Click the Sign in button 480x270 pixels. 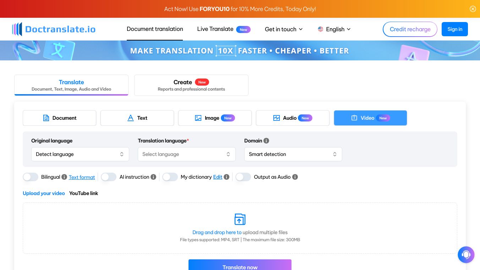pyautogui.click(x=455, y=29)
